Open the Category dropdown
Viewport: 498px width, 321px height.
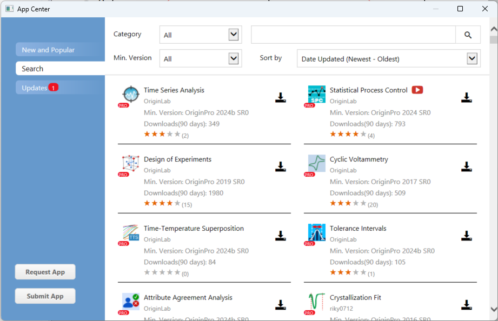pos(201,35)
